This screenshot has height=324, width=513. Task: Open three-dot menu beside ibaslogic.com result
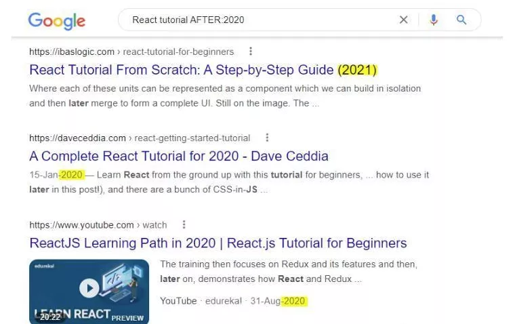(x=251, y=52)
